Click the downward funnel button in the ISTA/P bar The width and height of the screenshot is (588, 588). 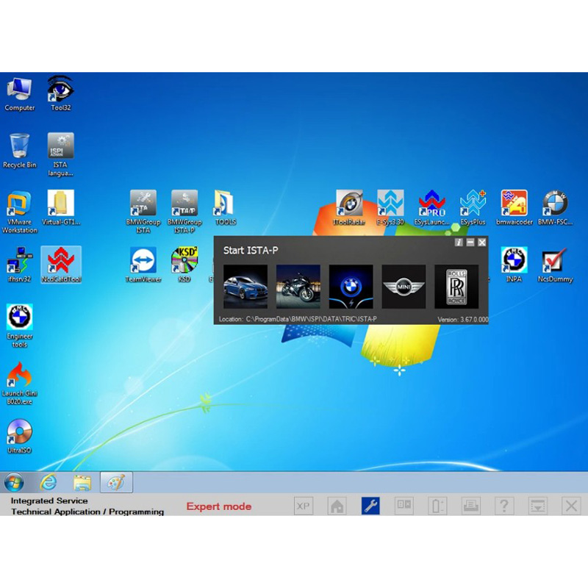538,506
